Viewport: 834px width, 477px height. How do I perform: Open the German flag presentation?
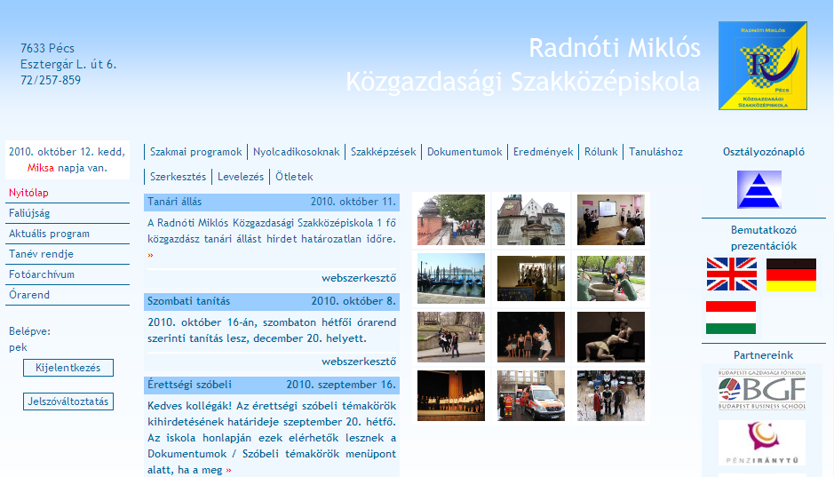[x=790, y=274]
